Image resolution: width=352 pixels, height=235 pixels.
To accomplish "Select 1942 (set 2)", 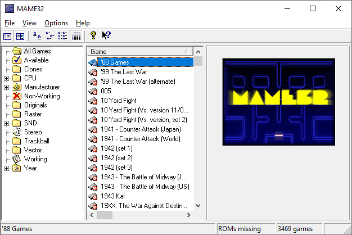I will point(116,158).
